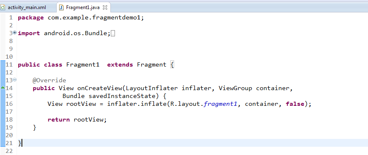Viewport: 368px width, 155px height.
Task: Click 'rootView;' on line 18
Action: click(90, 119)
